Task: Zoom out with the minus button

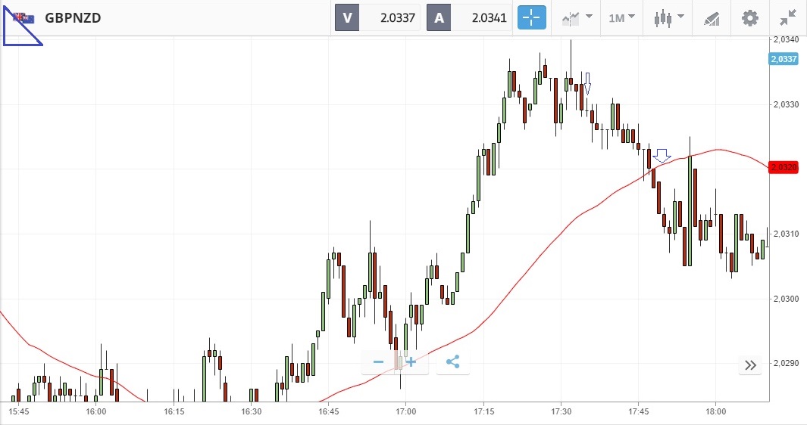Action: tap(378, 362)
